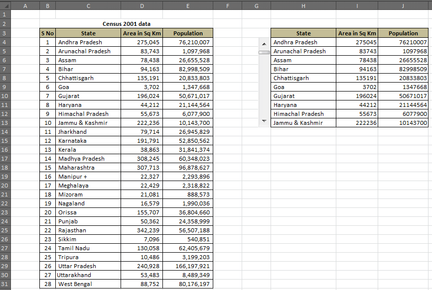This screenshot has width=432, height=290.
Task: Click Goa in the right-hand scrolling table
Action: [x=303, y=87]
